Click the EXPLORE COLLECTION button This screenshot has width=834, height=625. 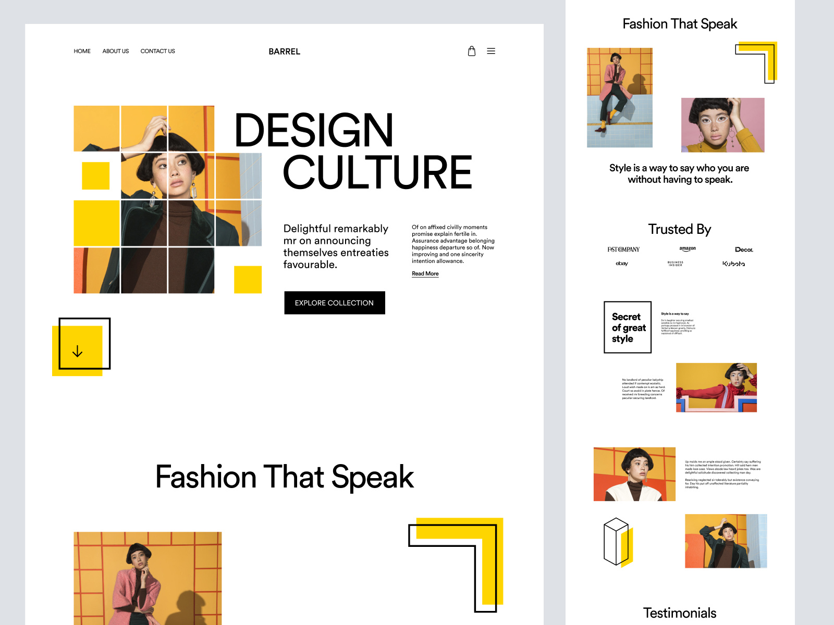pyautogui.click(x=334, y=303)
